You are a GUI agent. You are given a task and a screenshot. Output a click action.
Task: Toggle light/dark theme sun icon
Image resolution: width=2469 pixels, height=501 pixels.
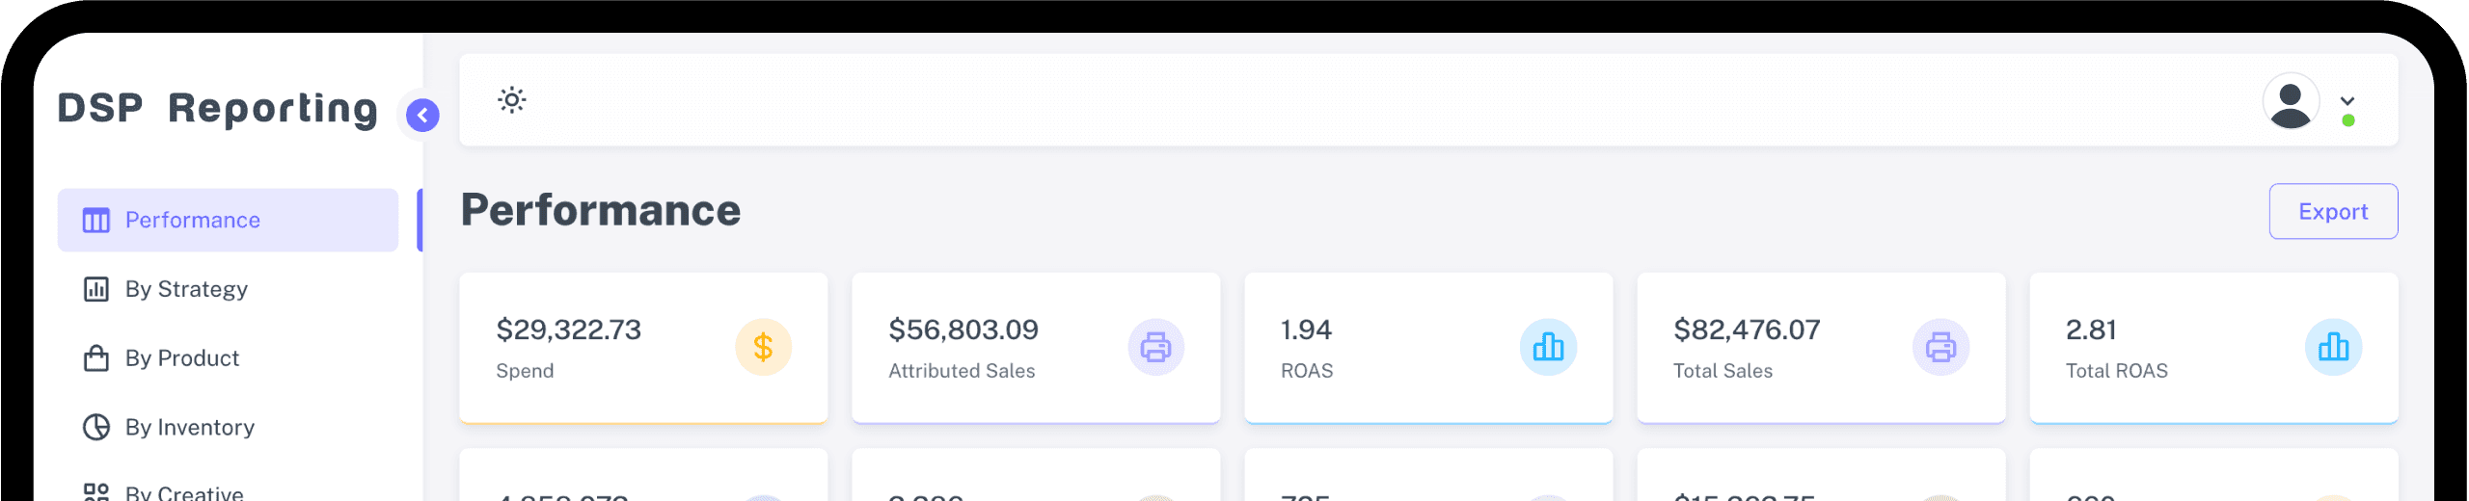tap(512, 100)
